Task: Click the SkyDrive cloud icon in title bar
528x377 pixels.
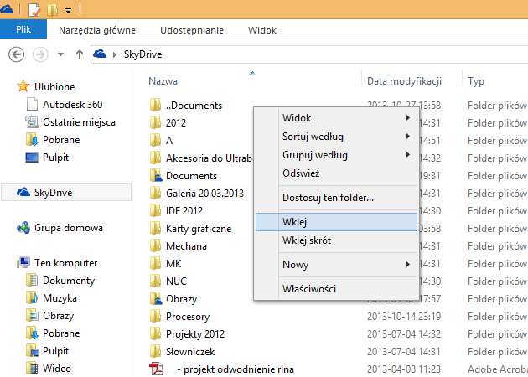Action: coord(6,9)
